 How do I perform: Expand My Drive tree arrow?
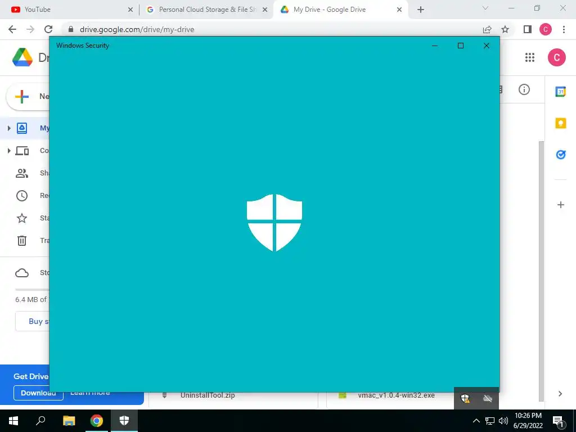pos(9,128)
